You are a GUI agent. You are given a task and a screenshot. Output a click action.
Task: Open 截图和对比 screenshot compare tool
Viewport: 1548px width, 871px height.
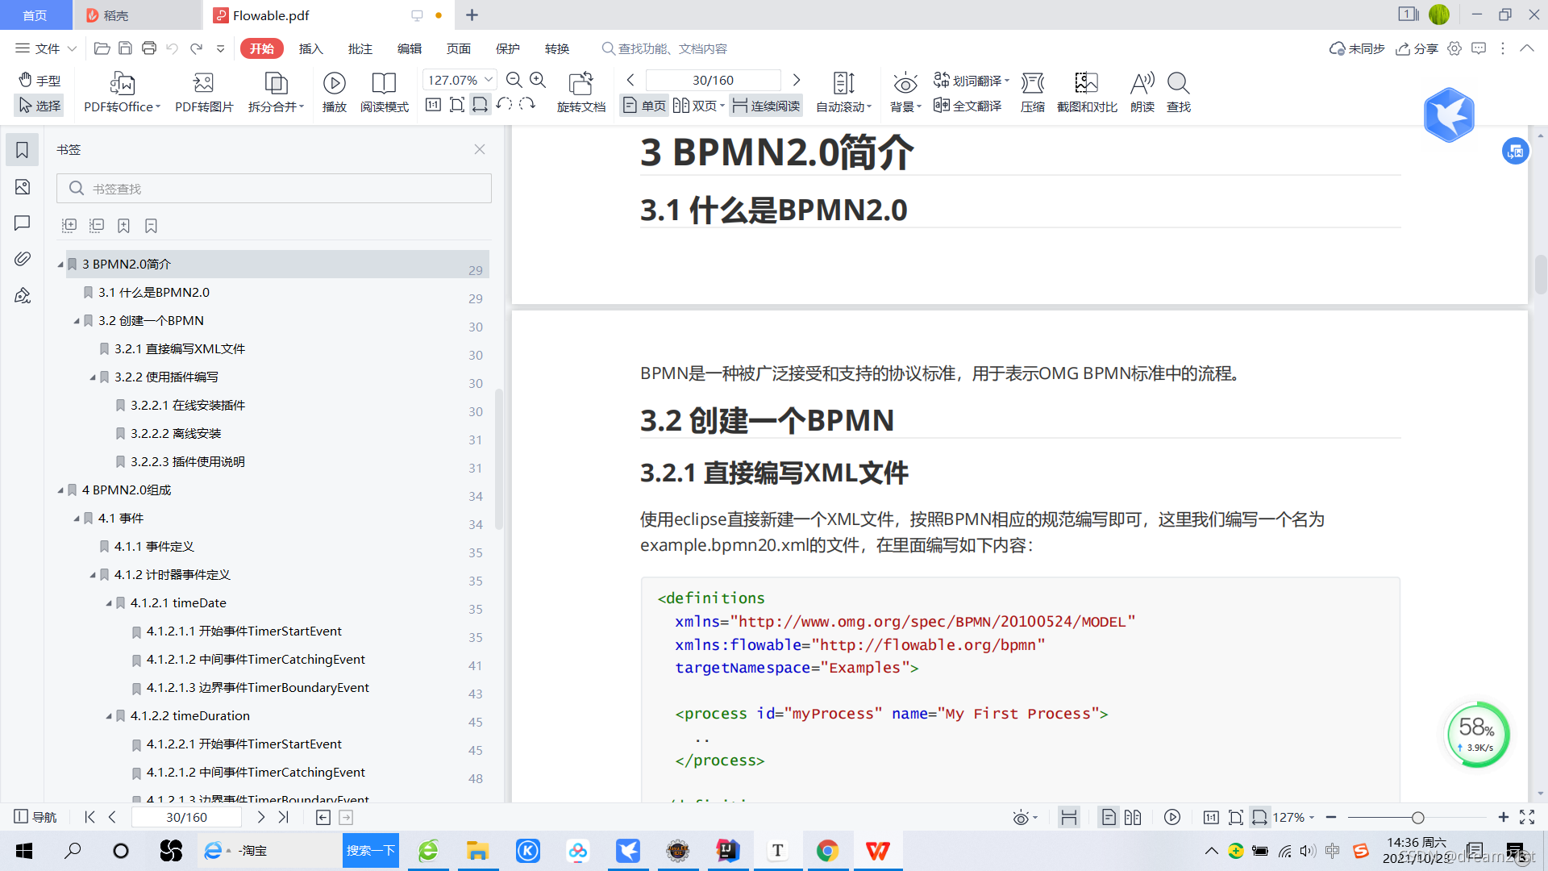[1086, 84]
